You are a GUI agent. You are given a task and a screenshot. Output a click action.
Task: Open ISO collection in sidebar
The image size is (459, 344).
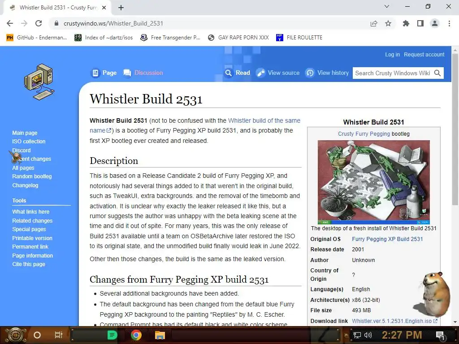point(29,141)
